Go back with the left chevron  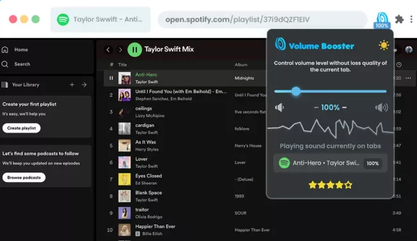click(108, 50)
